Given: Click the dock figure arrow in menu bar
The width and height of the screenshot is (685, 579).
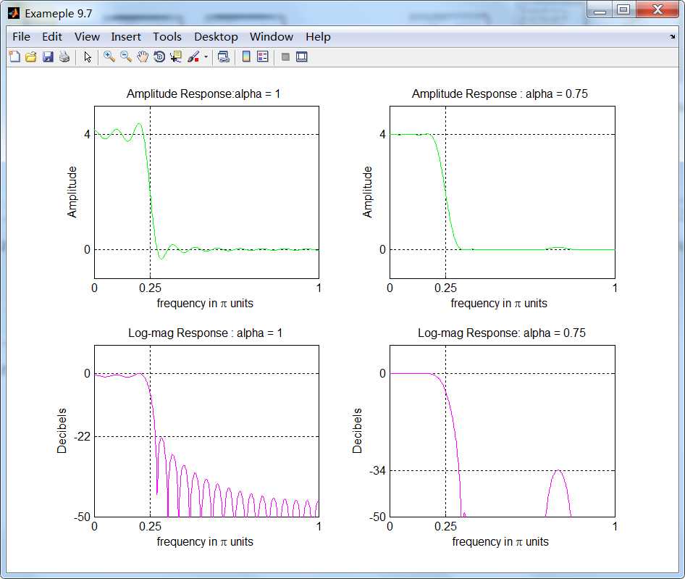Looking at the screenshot, I should point(673,37).
